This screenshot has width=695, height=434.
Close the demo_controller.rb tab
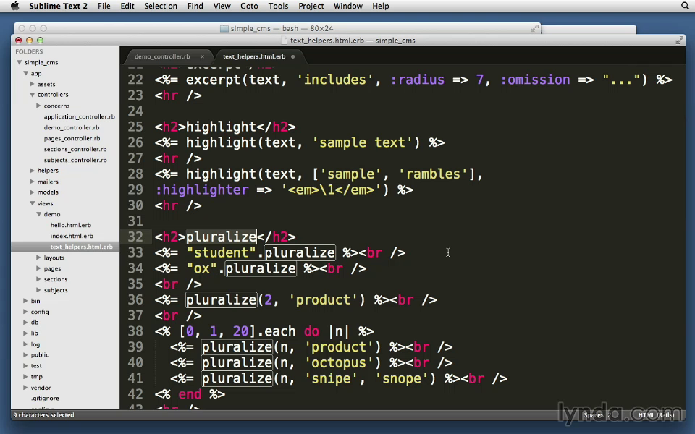[x=202, y=56]
